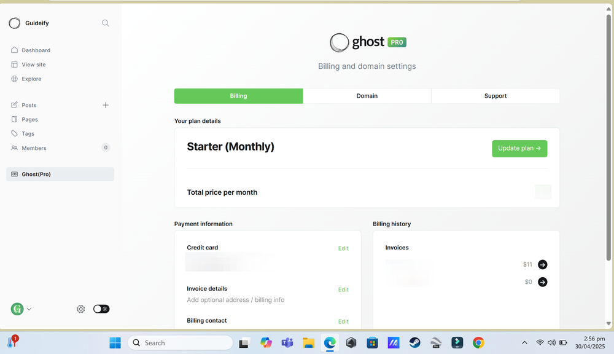Click the scrollbar up arrow
The width and height of the screenshot is (614, 354).
[x=608, y=9]
